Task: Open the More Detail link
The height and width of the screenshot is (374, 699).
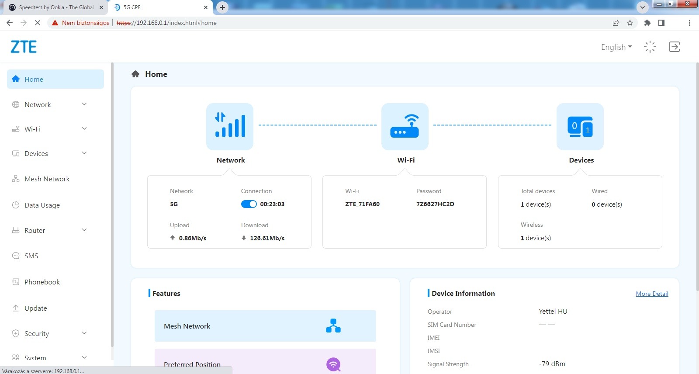Action: click(652, 294)
